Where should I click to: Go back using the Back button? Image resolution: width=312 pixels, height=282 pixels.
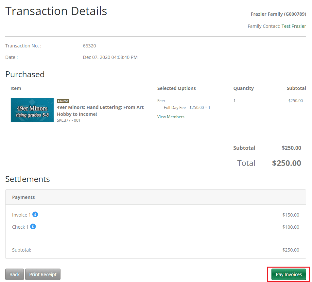(14, 274)
